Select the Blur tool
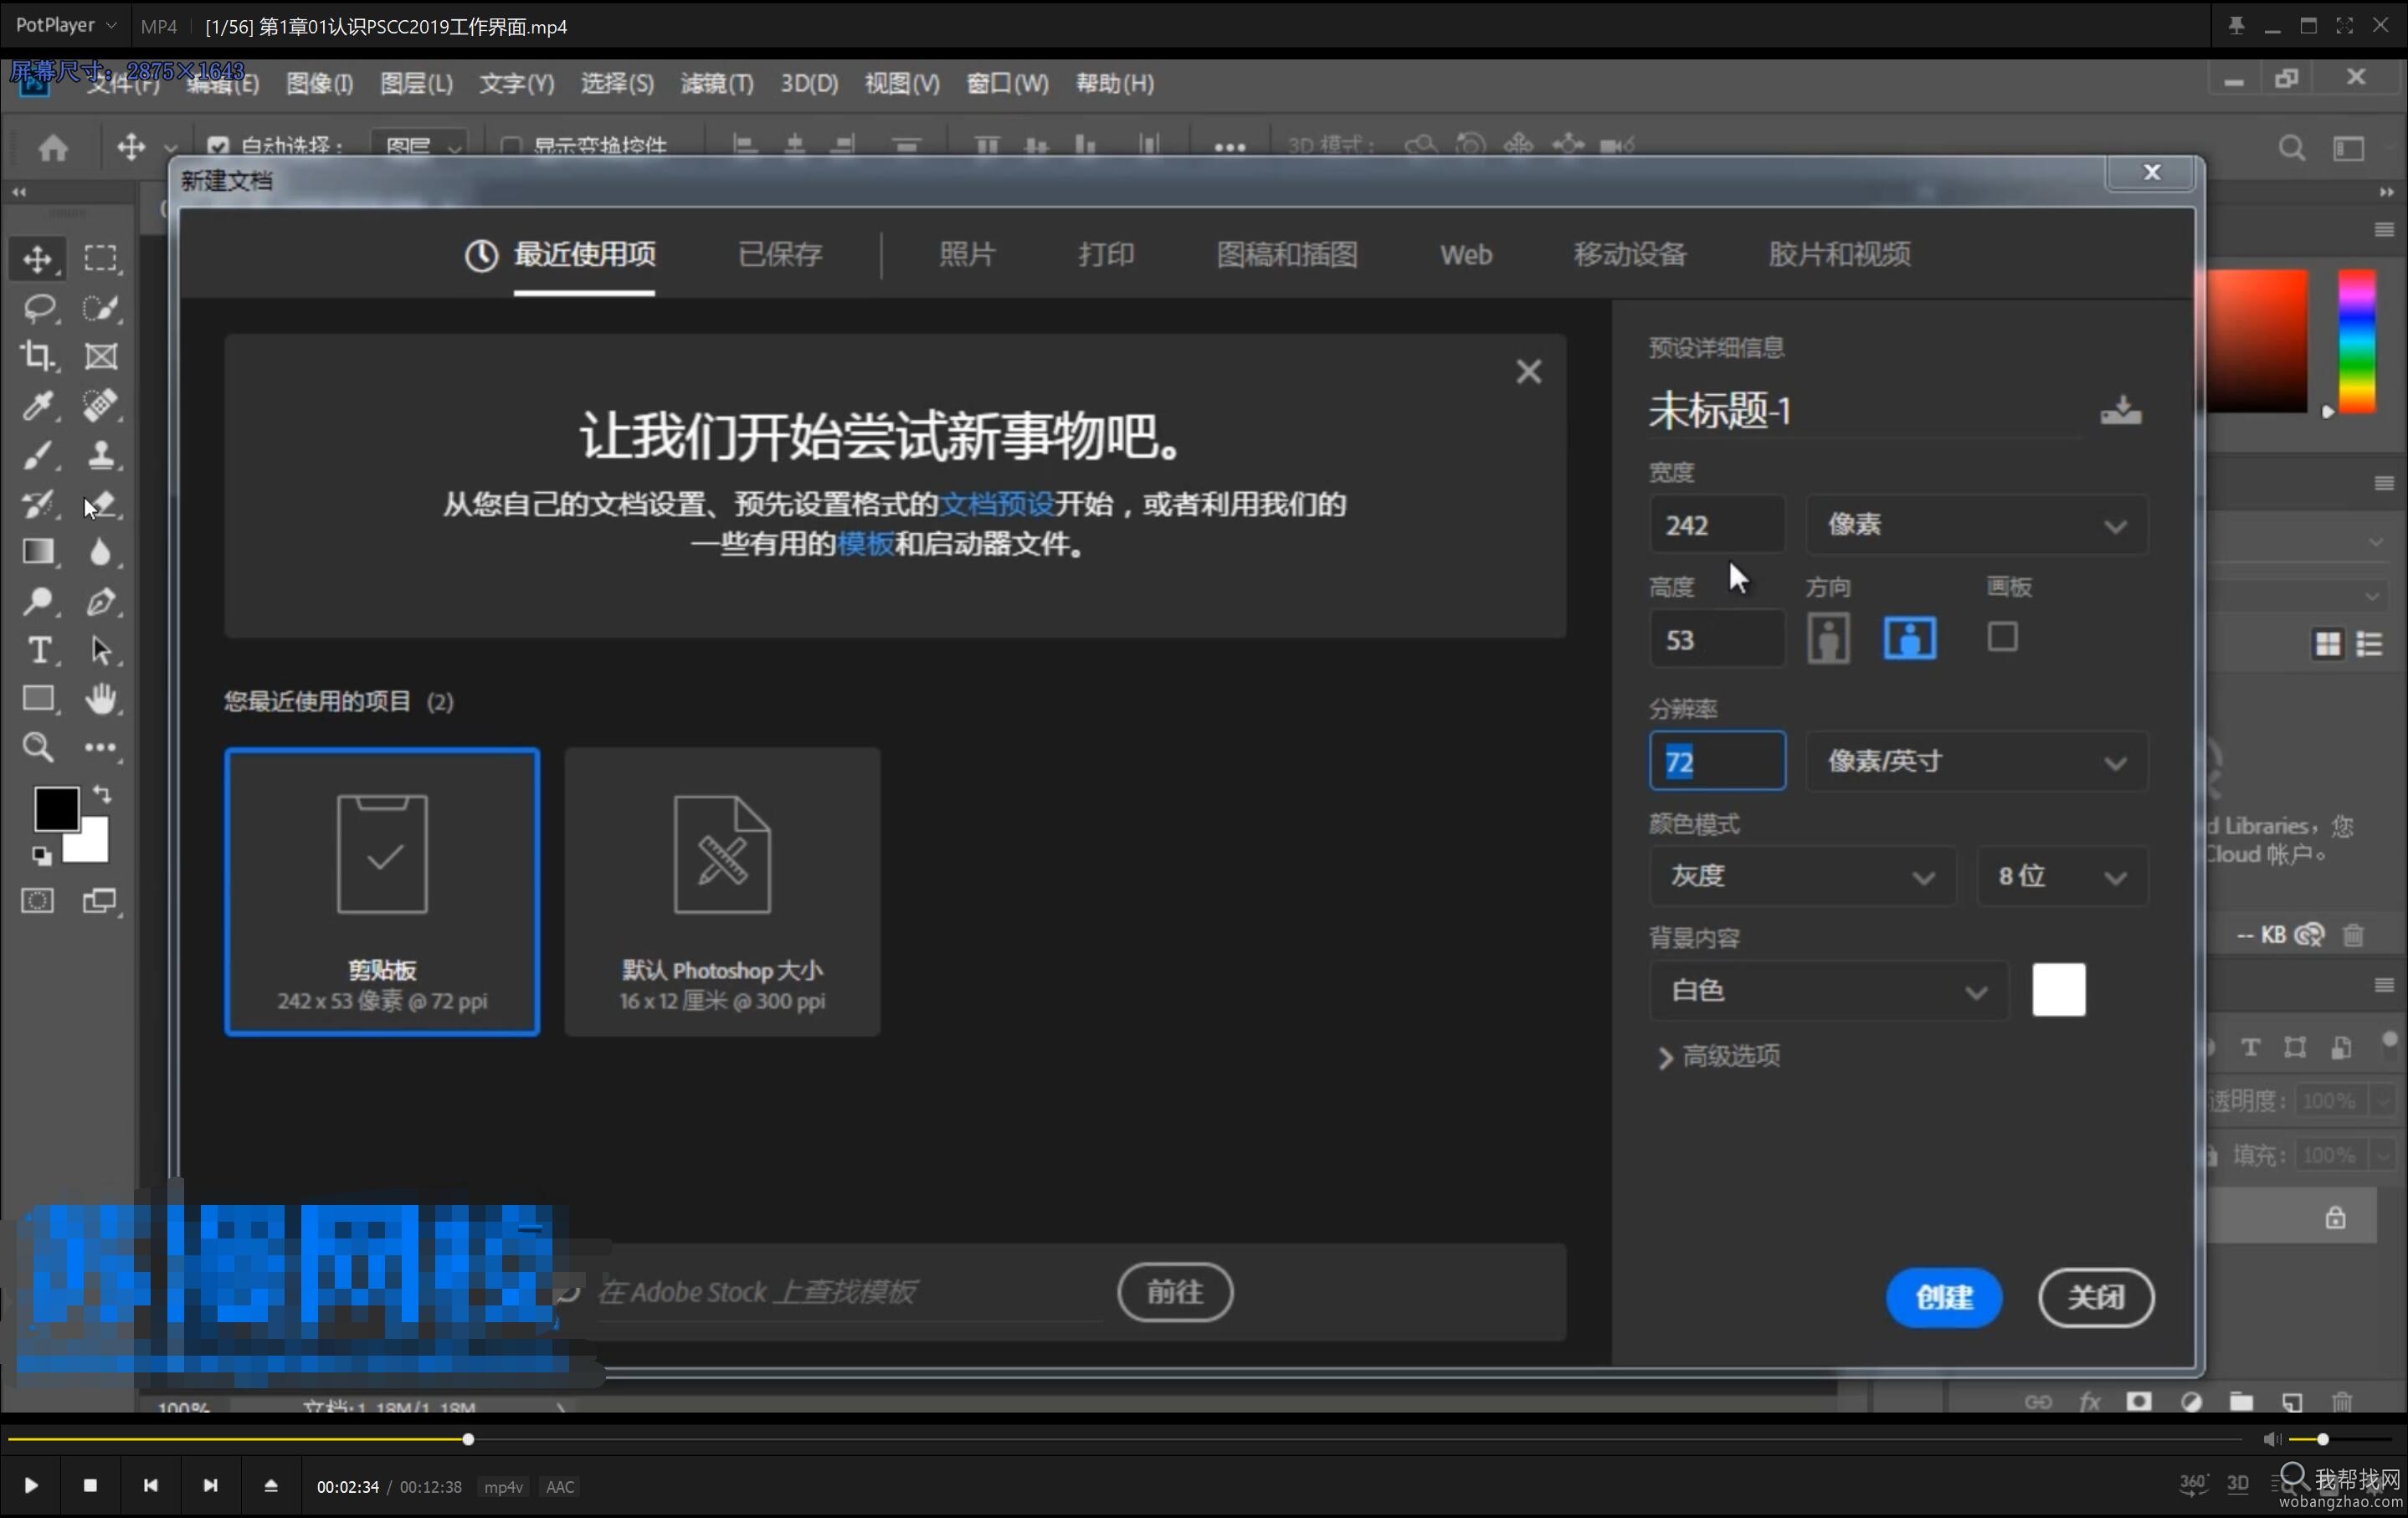 [x=100, y=552]
